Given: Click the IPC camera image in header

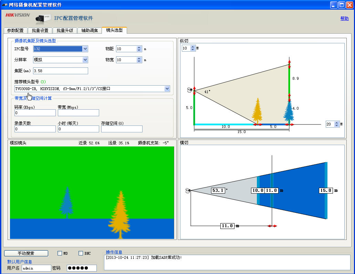Looking at the screenshot, I should (43, 19).
